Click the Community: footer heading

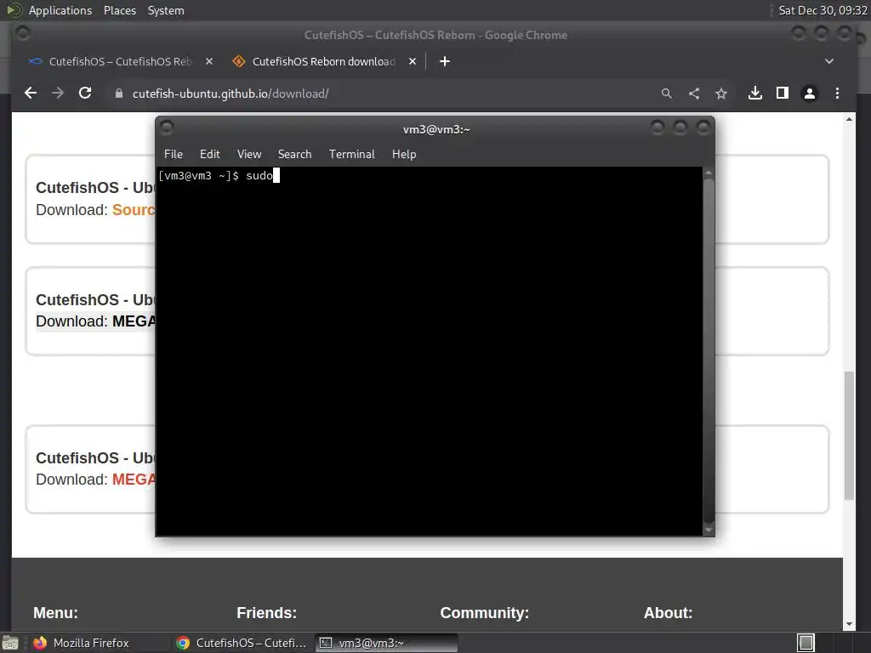pyautogui.click(x=484, y=612)
